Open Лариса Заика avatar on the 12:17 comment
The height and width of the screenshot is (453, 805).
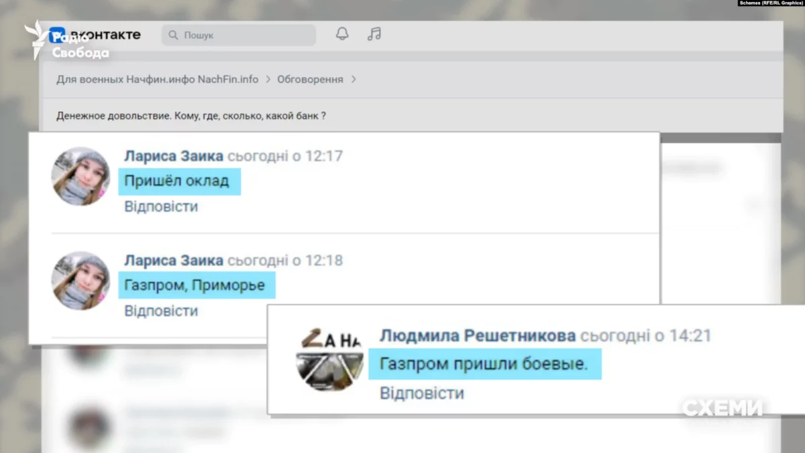pyautogui.click(x=80, y=176)
